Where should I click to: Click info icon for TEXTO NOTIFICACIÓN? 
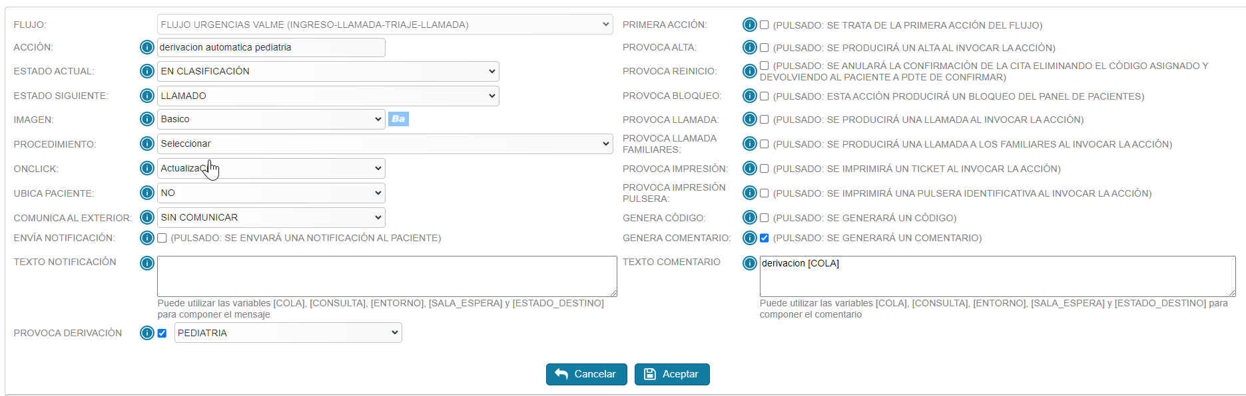pos(147,263)
